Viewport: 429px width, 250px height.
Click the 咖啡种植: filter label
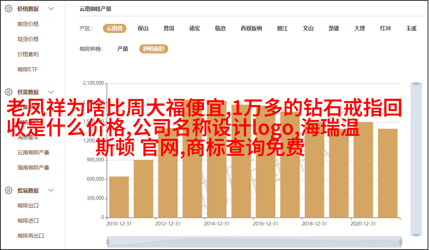pos(91,49)
